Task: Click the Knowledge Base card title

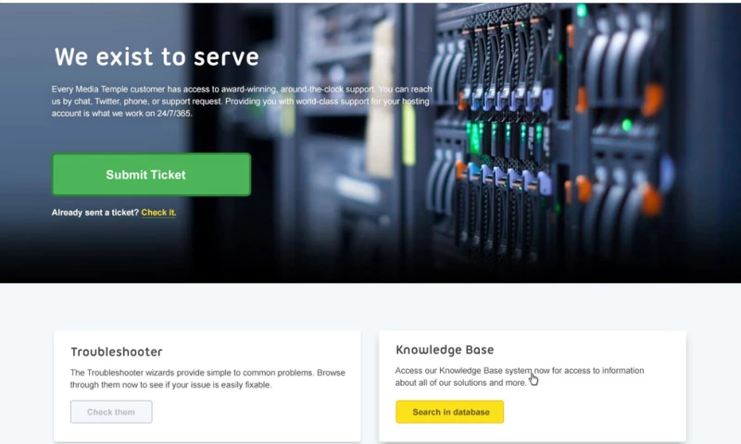Action: point(445,350)
